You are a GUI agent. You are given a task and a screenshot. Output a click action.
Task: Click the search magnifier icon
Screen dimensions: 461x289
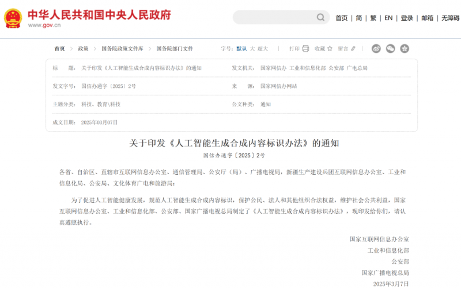pos(320,18)
